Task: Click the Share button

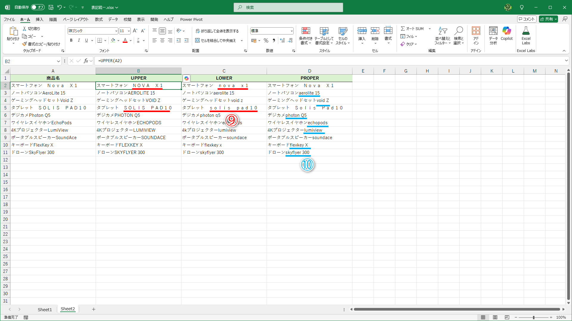Action: (546, 19)
